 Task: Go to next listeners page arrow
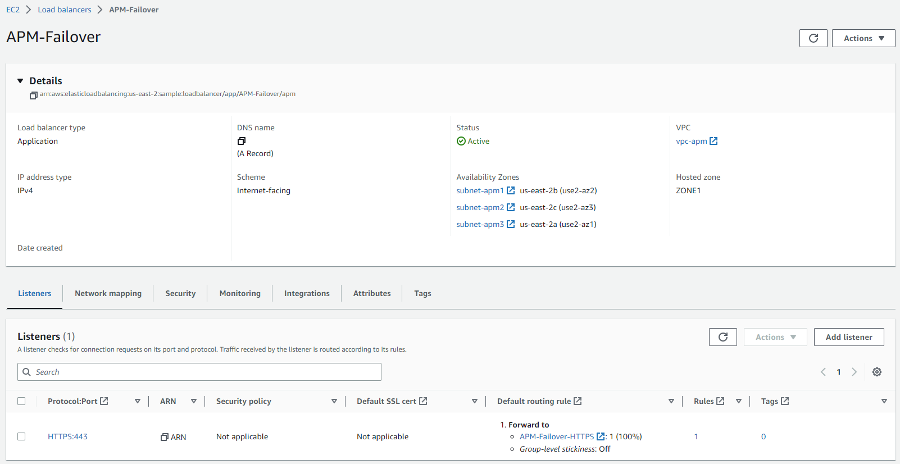(854, 372)
